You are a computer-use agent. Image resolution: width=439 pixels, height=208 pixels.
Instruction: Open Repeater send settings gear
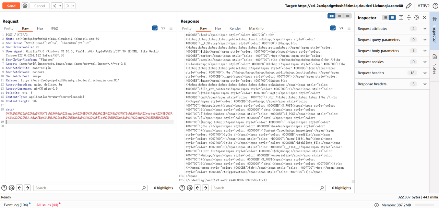coord(25,6)
